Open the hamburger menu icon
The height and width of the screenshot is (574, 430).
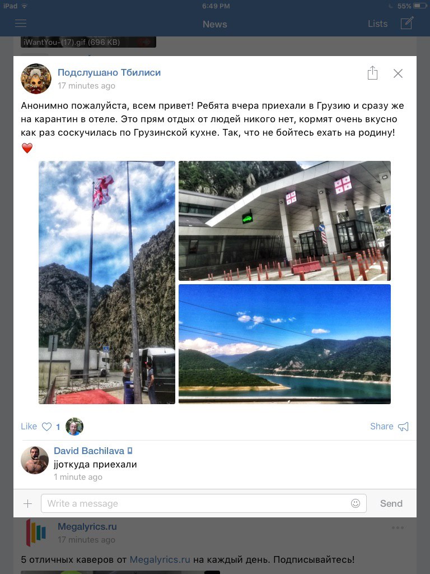click(21, 24)
